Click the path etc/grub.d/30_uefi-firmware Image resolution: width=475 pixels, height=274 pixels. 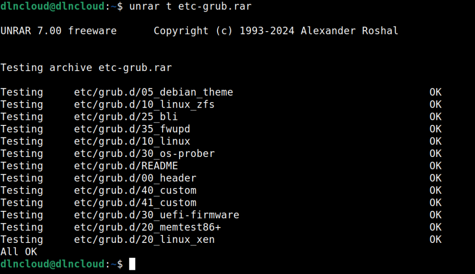tap(156, 215)
